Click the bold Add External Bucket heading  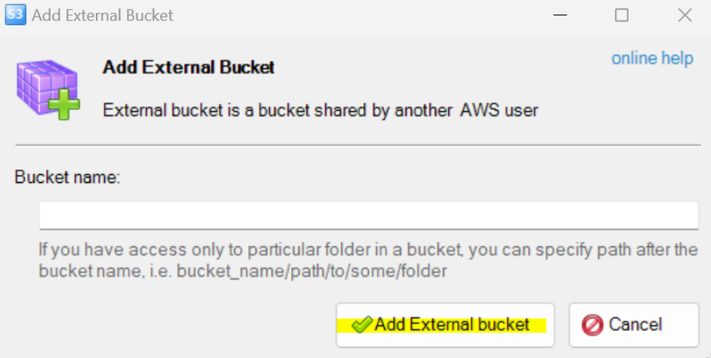[x=189, y=67]
